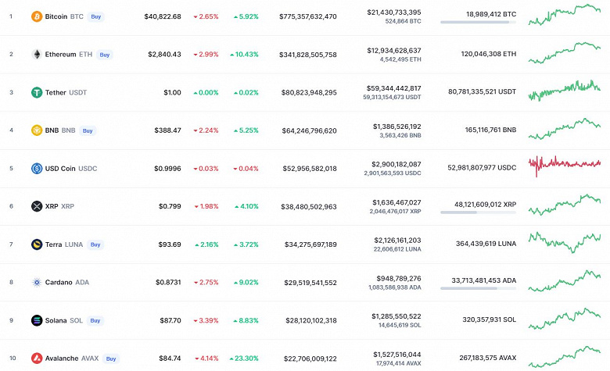Click the Terra LUNA logo icon
Image resolution: width=610 pixels, height=371 pixels.
click(x=36, y=244)
